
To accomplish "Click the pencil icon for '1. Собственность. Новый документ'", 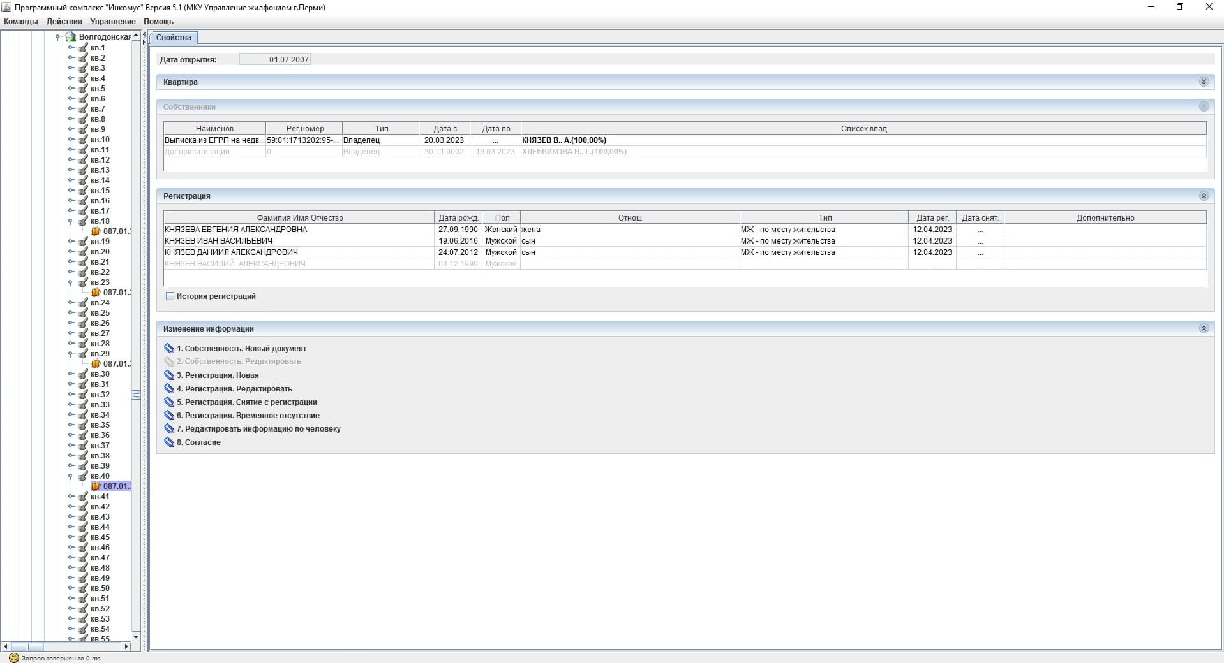I will (169, 349).
